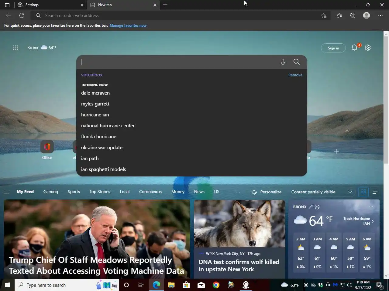
Task: Choose national hurricane center suggestion
Action: (x=192, y=125)
